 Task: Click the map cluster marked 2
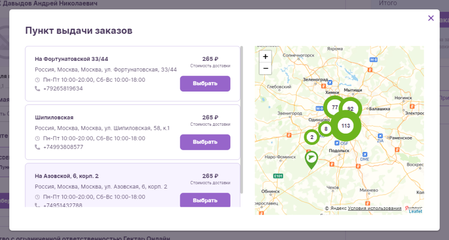pyautogui.click(x=312, y=137)
